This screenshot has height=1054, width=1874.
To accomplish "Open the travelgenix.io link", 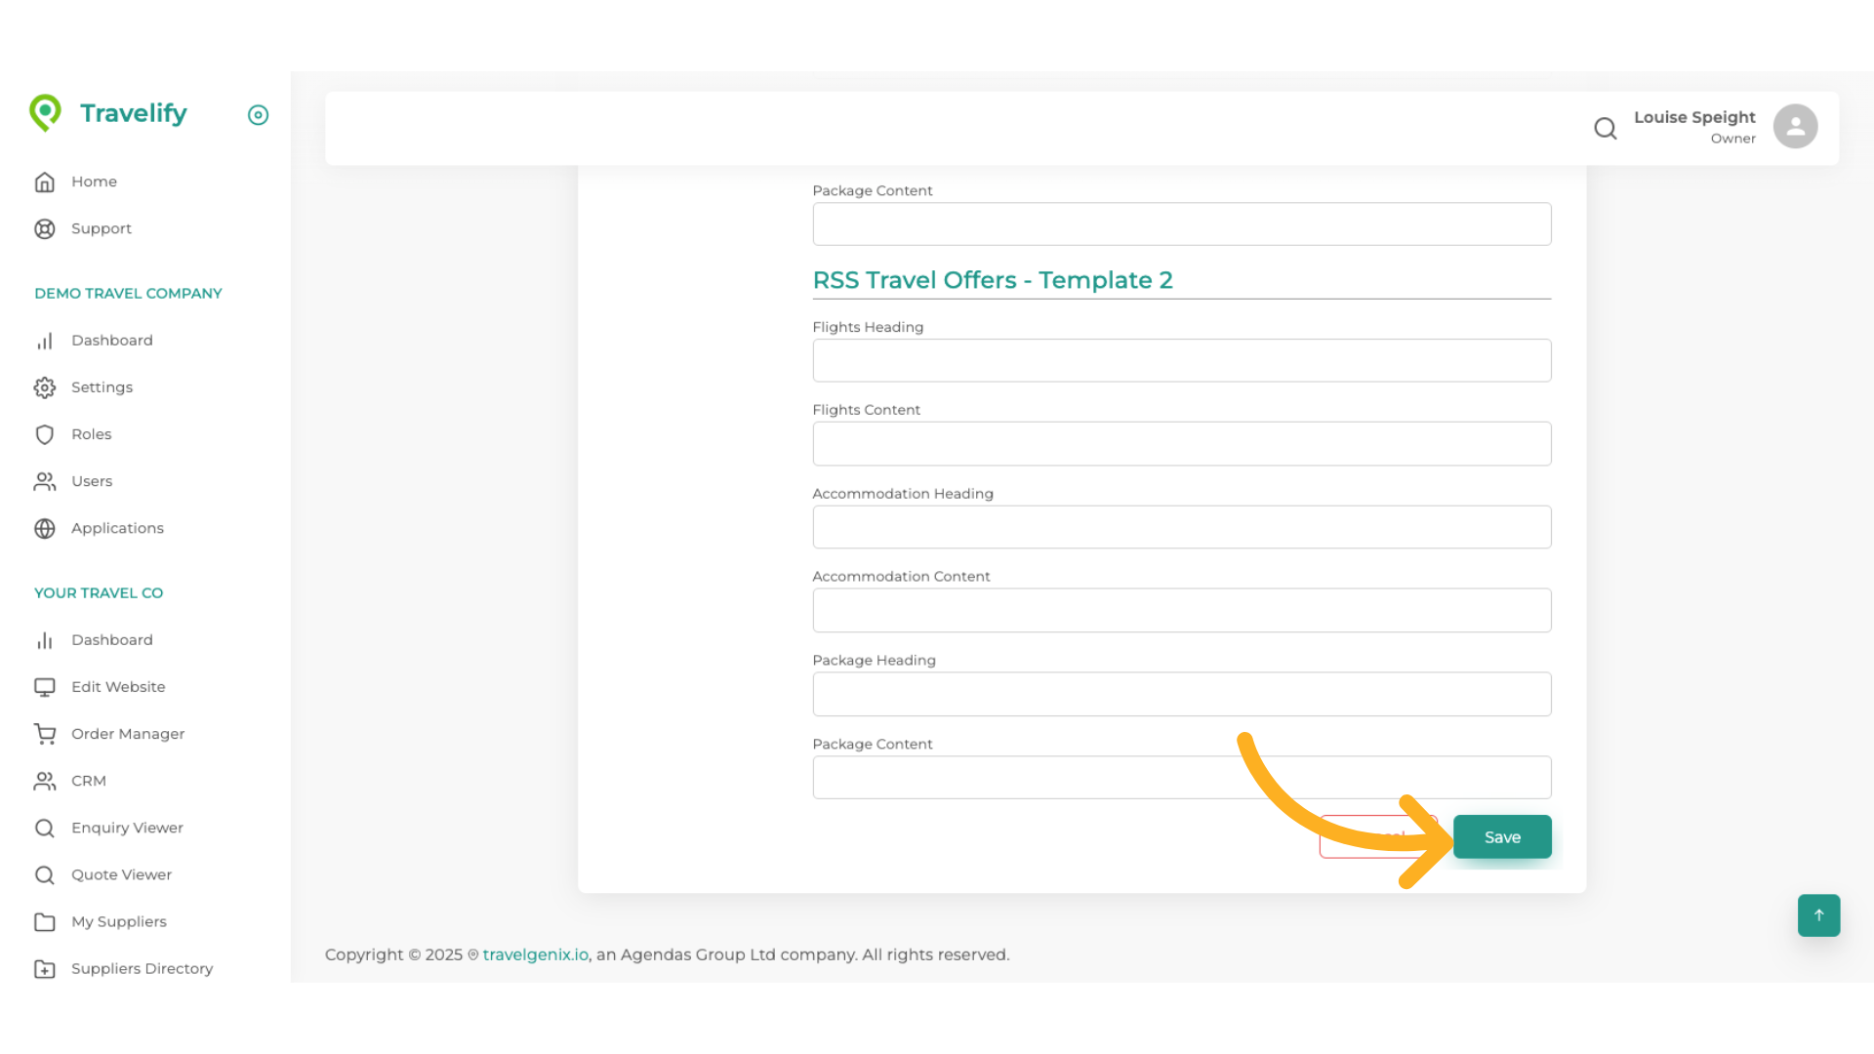I will [535, 954].
